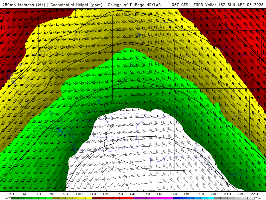
Task: Click the bright magenta swatch left of 170
Action: click(x=170, y=198)
